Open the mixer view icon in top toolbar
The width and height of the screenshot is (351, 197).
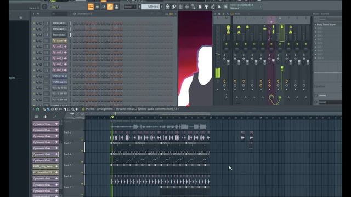pos(187,7)
